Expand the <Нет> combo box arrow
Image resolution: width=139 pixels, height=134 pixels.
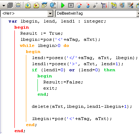click(x=50, y=14)
